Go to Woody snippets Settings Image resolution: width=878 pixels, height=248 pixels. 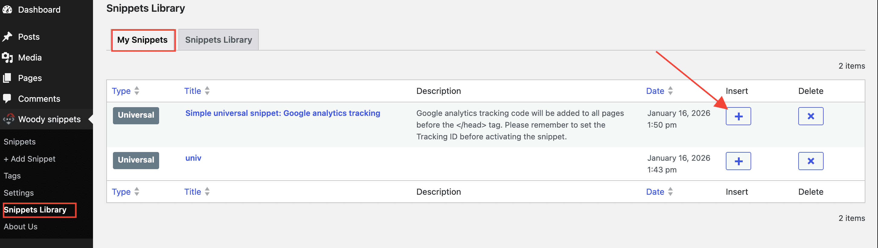[19, 193]
